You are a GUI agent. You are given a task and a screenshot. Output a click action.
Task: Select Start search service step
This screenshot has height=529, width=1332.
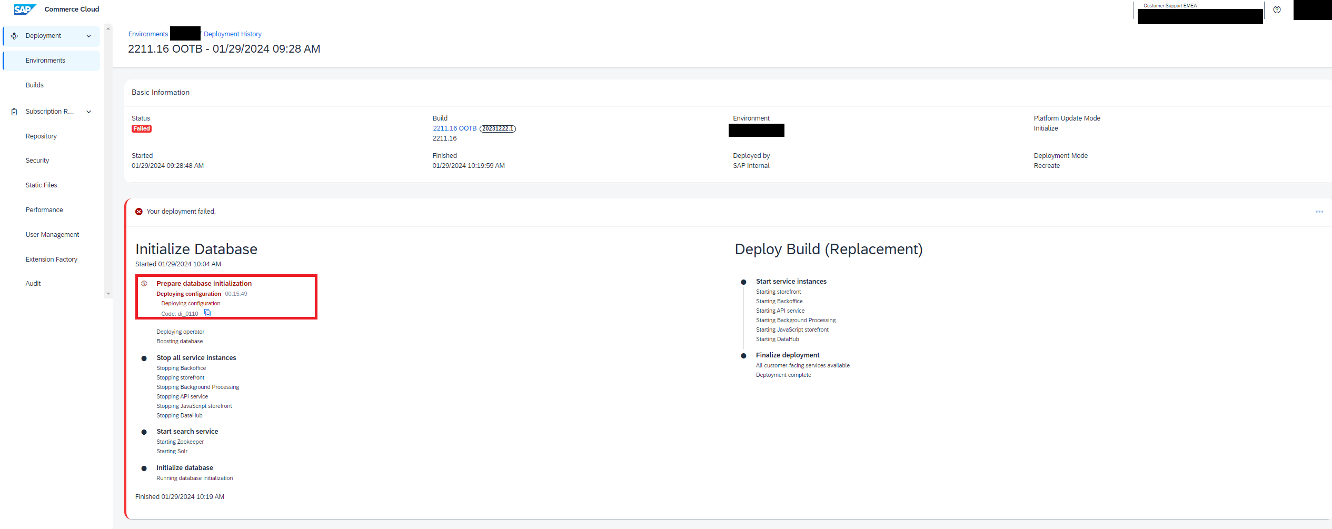(187, 432)
